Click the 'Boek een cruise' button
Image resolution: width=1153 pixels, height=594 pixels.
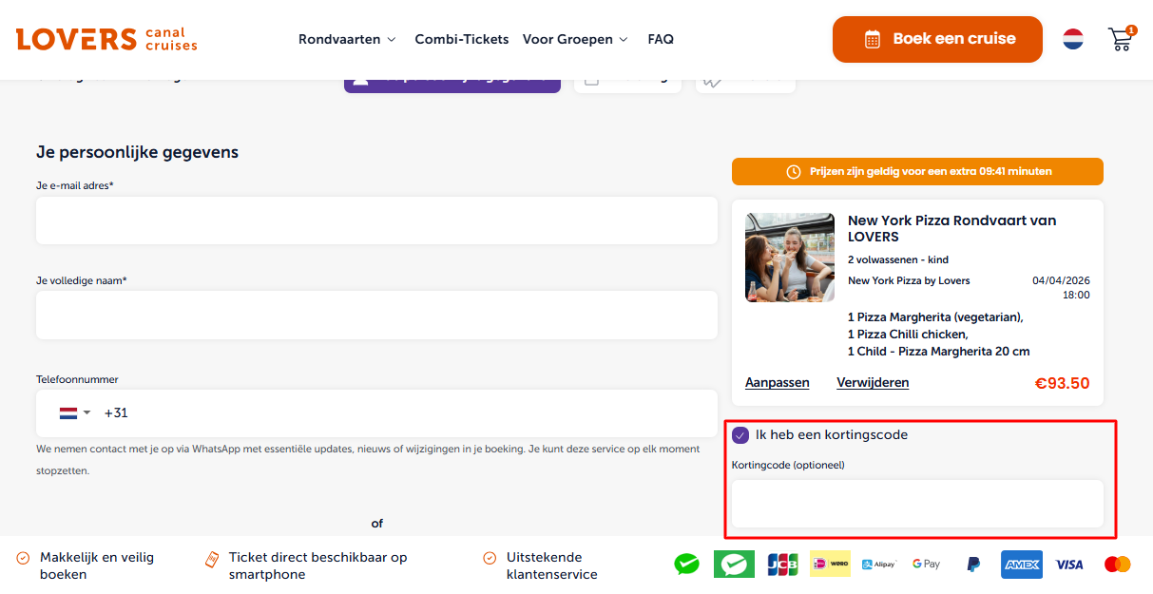pos(937,39)
